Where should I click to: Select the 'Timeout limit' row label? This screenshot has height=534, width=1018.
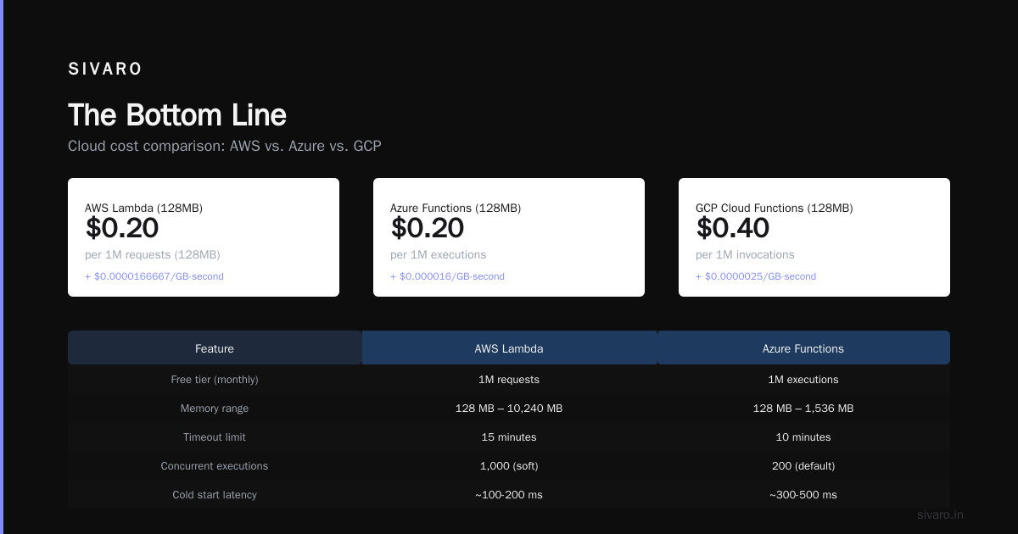pos(215,437)
